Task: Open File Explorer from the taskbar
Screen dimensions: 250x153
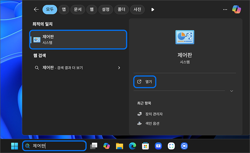Action: click(x=119, y=146)
